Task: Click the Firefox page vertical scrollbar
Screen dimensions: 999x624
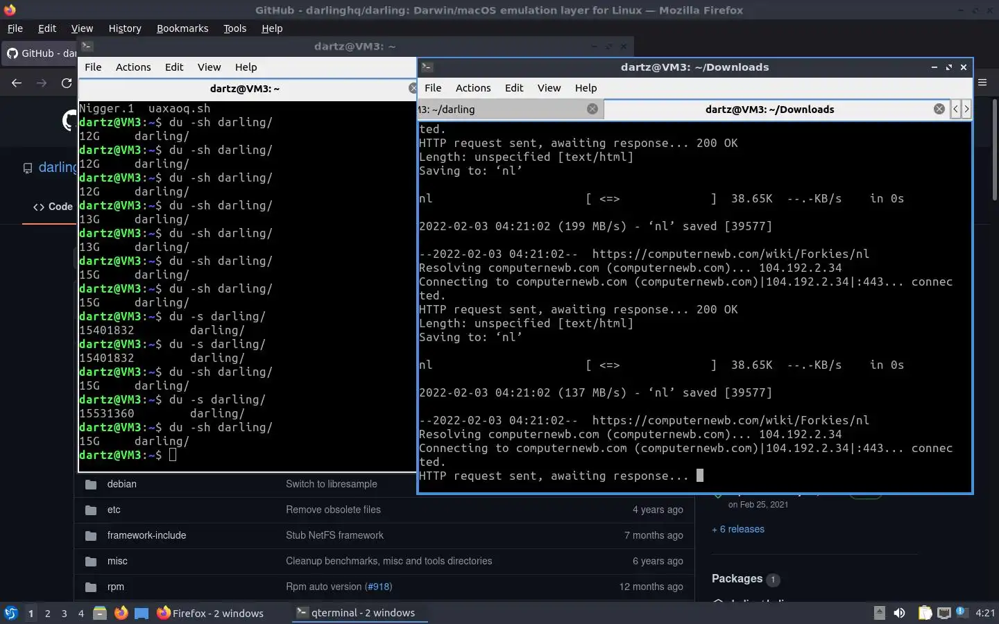Action: click(x=995, y=149)
